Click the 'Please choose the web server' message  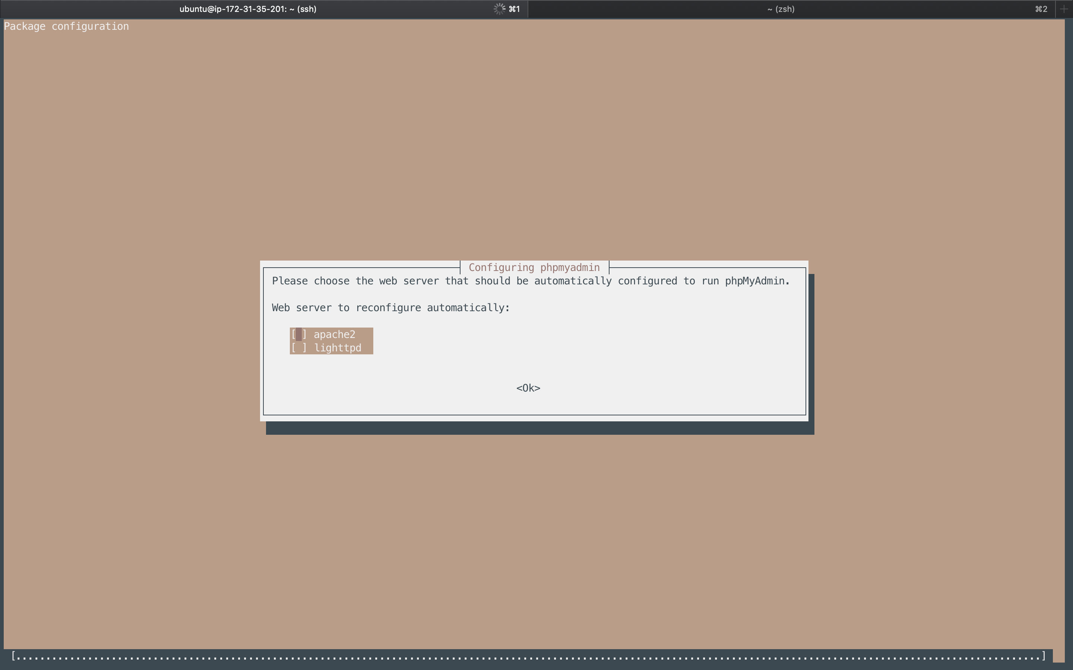coord(531,281)
